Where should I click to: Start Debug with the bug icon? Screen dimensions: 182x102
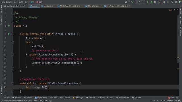pos(151,2)
